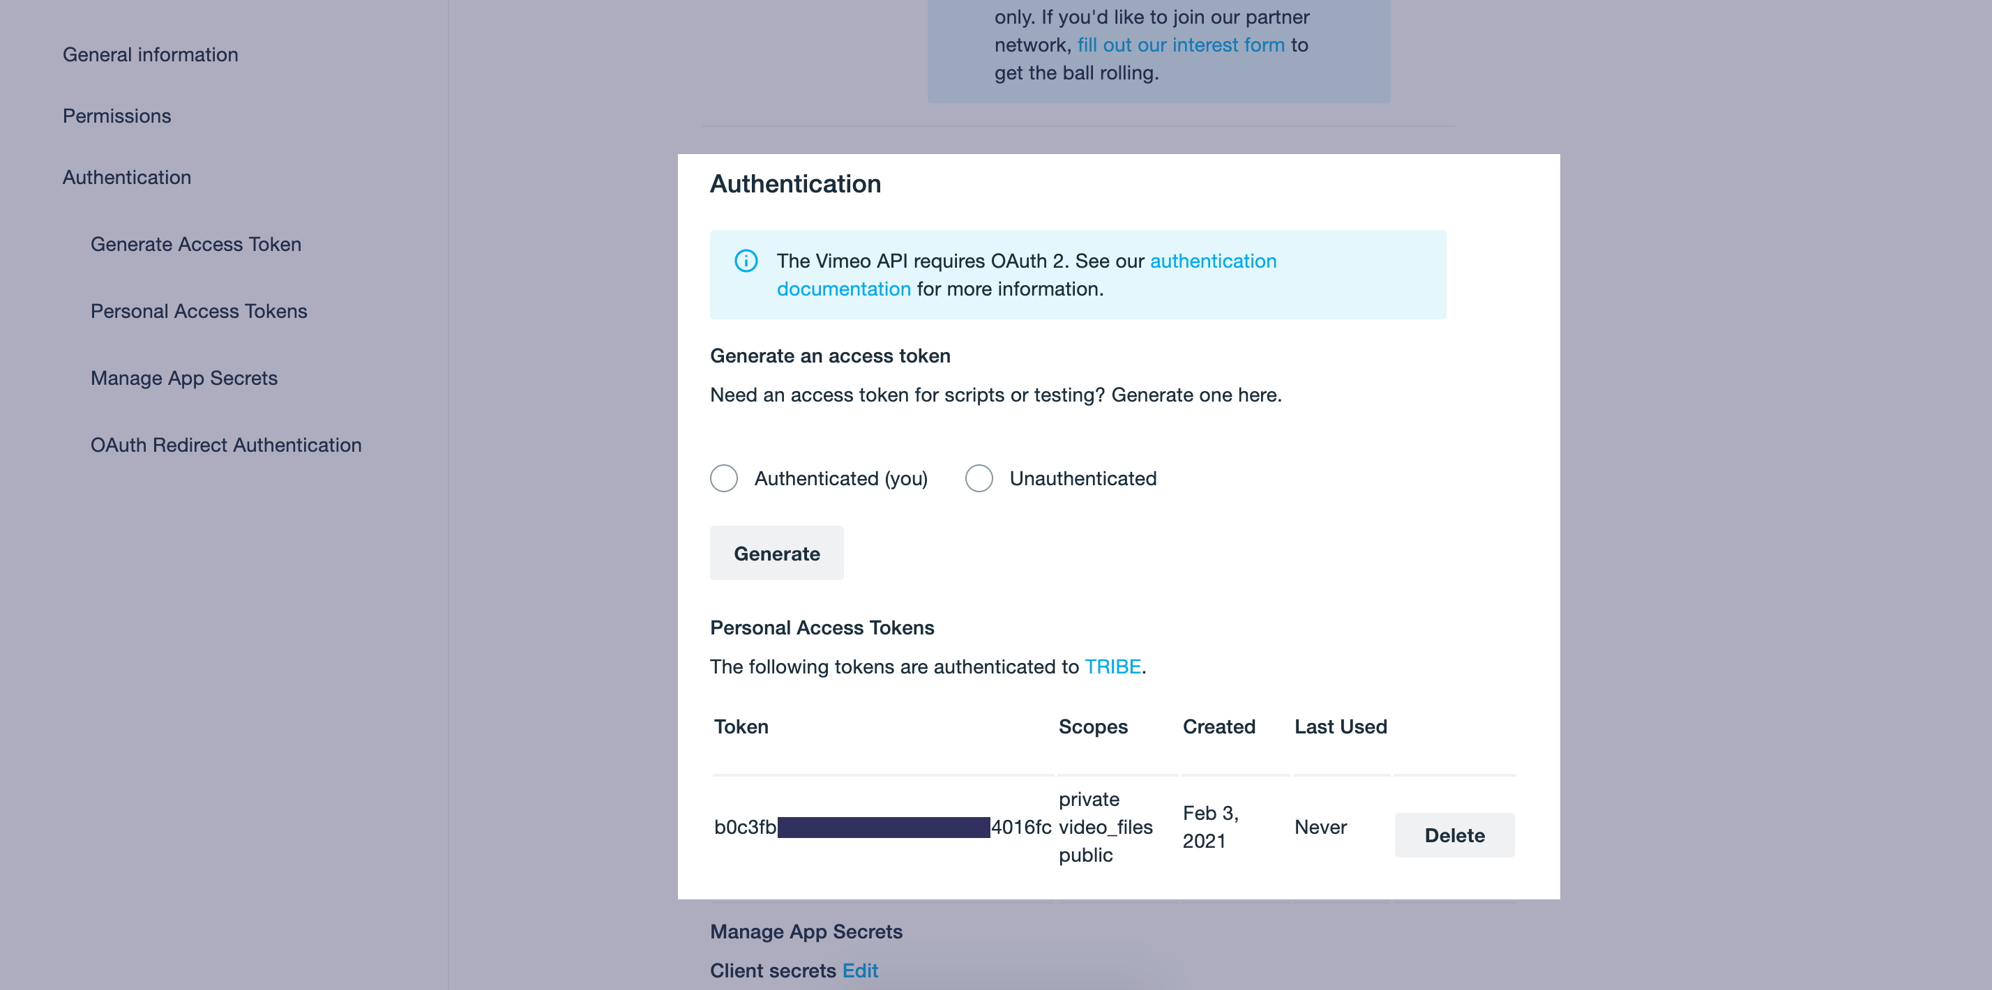The height and width of the screenshot is (990, 1992).
Task: Click the Token column header
Action: tap(741, 726)
